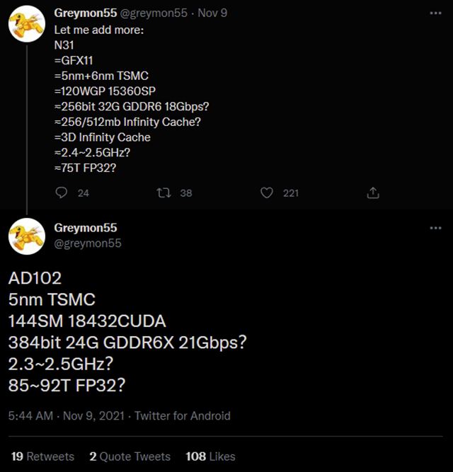Click the Greymon55 avatar on the top tweet
453x472 pixels.
tap(27, 27)
